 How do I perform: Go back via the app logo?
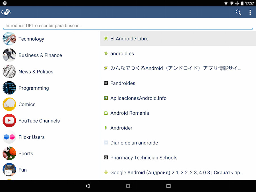[x=6, y=12]
